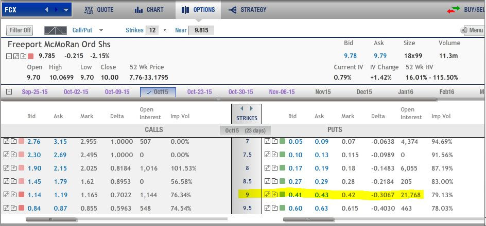486x226 pixels.
Task: Click the first trade icon in the 7 put row
Action: click(268, 141)
